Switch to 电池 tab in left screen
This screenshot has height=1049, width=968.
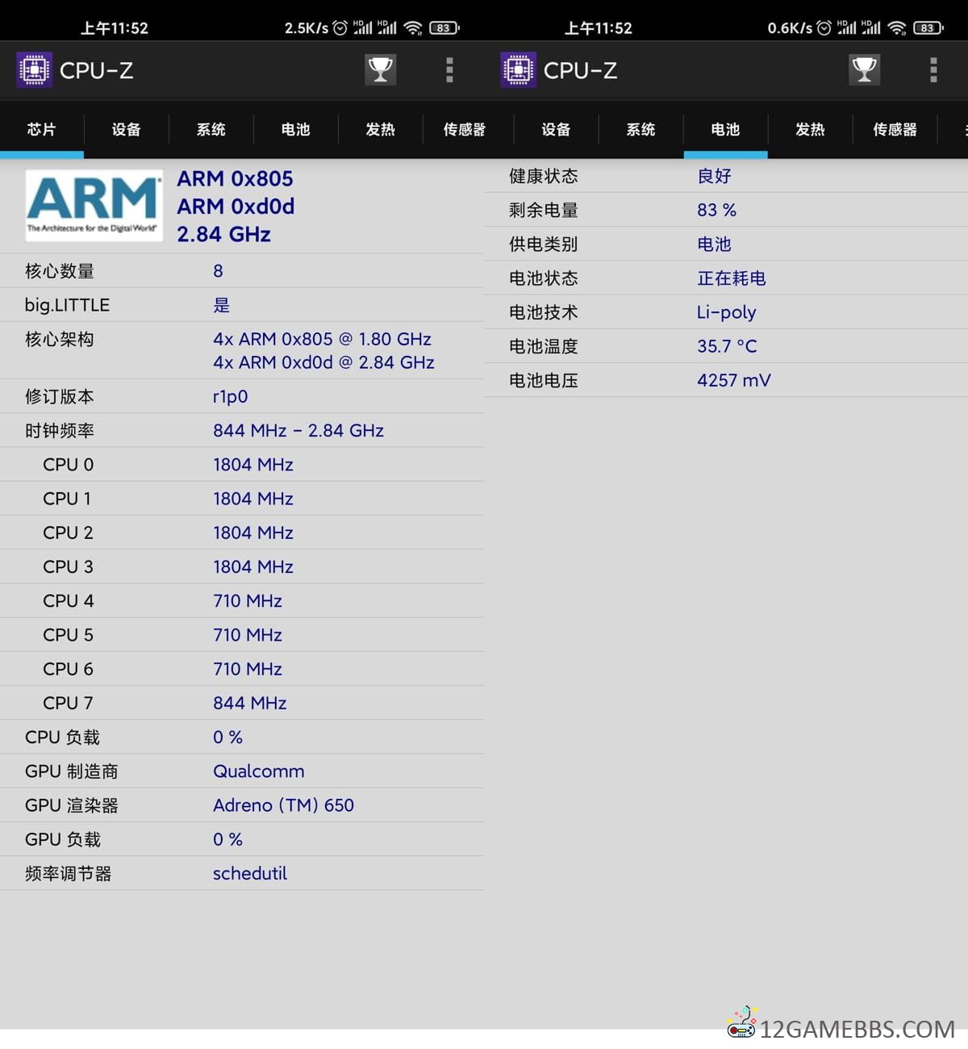pyautogui.click(x=296, y=129)
